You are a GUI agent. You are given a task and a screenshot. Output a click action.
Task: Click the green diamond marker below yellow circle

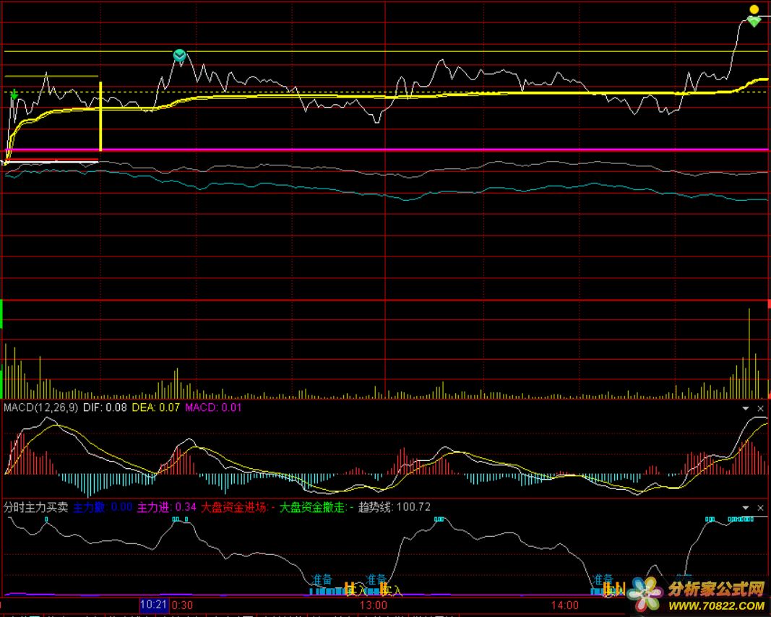pyautogui.click(x=754, y=22)
